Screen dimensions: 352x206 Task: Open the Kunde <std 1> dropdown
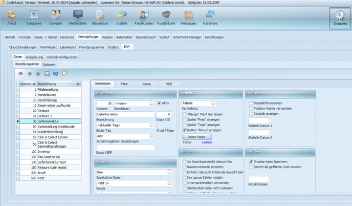(x=169, y=183)
